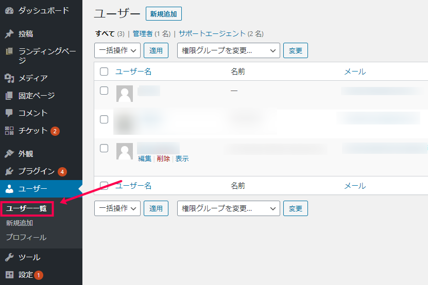Open the top 一括操作 bulk action dropdown
This screenshot has width=428, height=285.
(x=117, y=50)
